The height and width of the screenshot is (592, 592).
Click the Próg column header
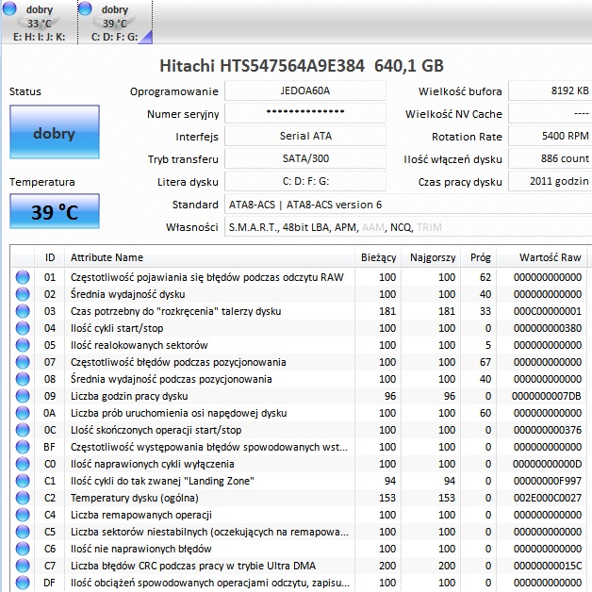click(479, 257)
